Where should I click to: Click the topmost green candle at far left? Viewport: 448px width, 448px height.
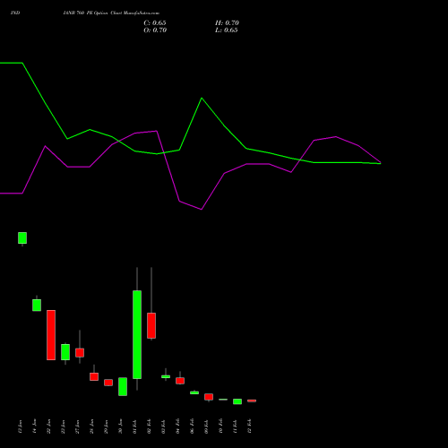pos(22,238)
